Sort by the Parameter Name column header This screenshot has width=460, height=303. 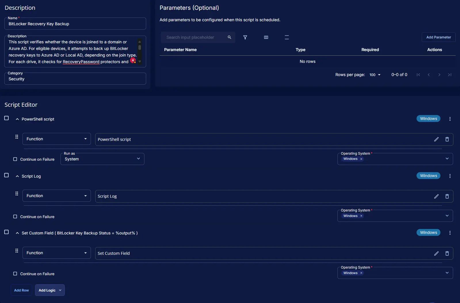tap(180, 50)
